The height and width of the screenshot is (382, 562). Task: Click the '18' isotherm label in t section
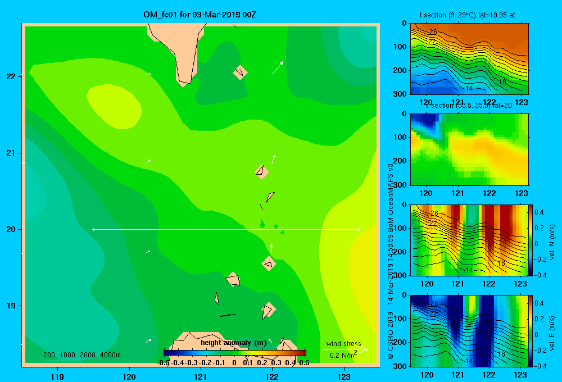(502, 81)
